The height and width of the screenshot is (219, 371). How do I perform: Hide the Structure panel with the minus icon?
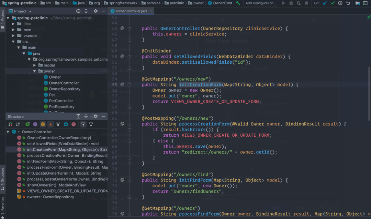[103, 116]
